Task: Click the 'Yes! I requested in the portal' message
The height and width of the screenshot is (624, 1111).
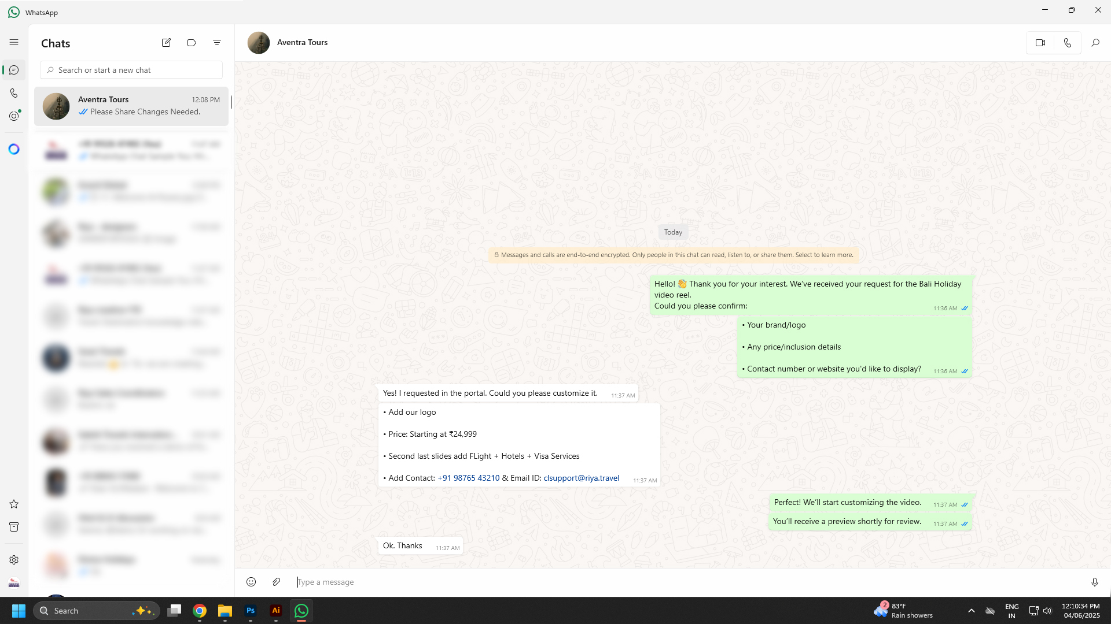Action: click(508, 393)
